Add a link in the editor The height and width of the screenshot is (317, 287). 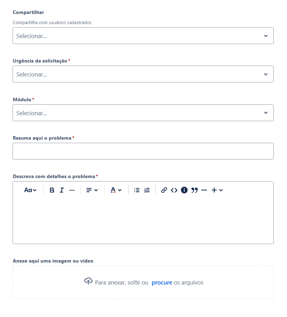164,190
